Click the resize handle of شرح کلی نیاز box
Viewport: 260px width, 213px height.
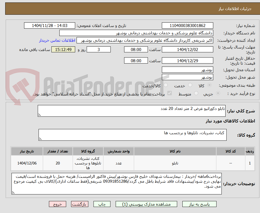pyautogui.click(x=39, y=115)
